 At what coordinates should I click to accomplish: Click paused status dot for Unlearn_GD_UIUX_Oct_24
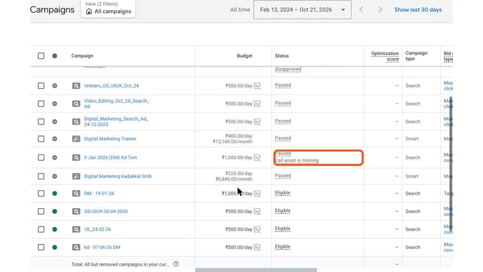point(54,86)
